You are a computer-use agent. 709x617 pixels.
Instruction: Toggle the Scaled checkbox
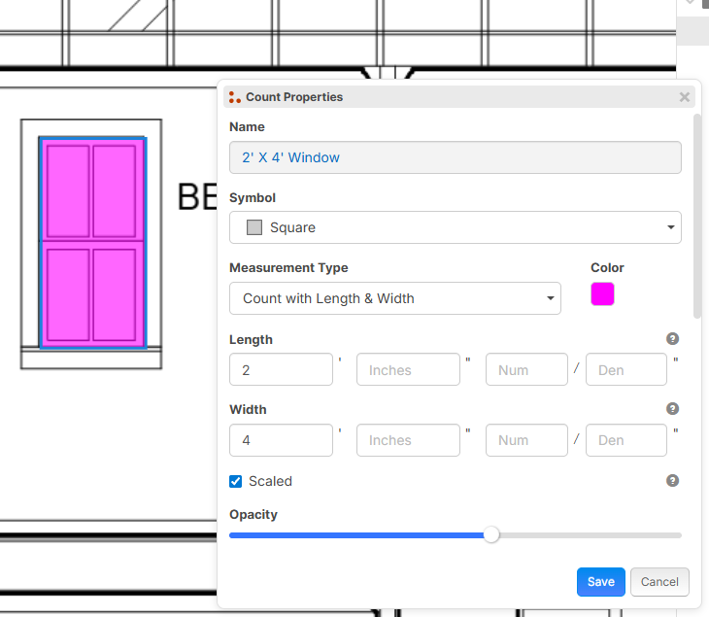click(x=236, y=481)
